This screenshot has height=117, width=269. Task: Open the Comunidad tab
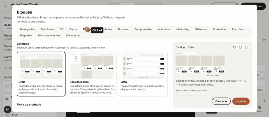tap(73, 35)
